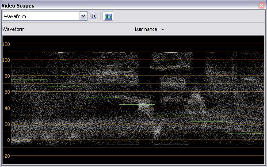Close the Video Scopes window

[x=261, y=6]
